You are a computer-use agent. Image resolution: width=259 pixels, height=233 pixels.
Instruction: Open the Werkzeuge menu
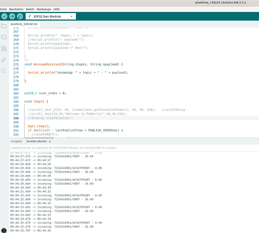(44, 9)
